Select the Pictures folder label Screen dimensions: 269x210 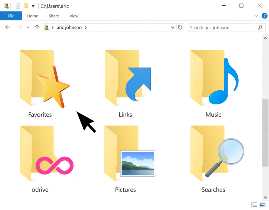coord(125,190)
